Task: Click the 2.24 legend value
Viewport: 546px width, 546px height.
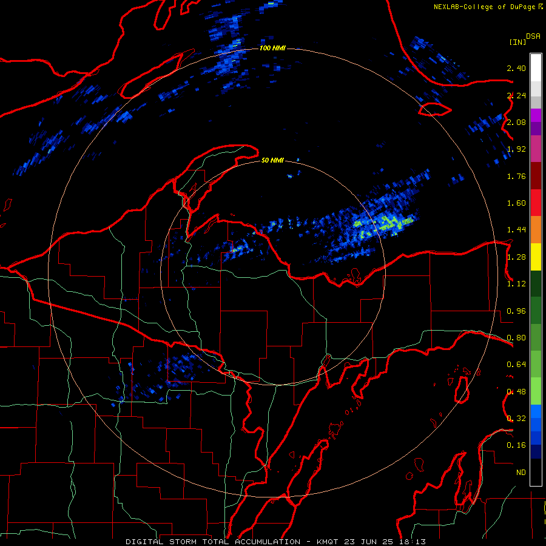Action: pyautogui.click(x=516, y=95)
